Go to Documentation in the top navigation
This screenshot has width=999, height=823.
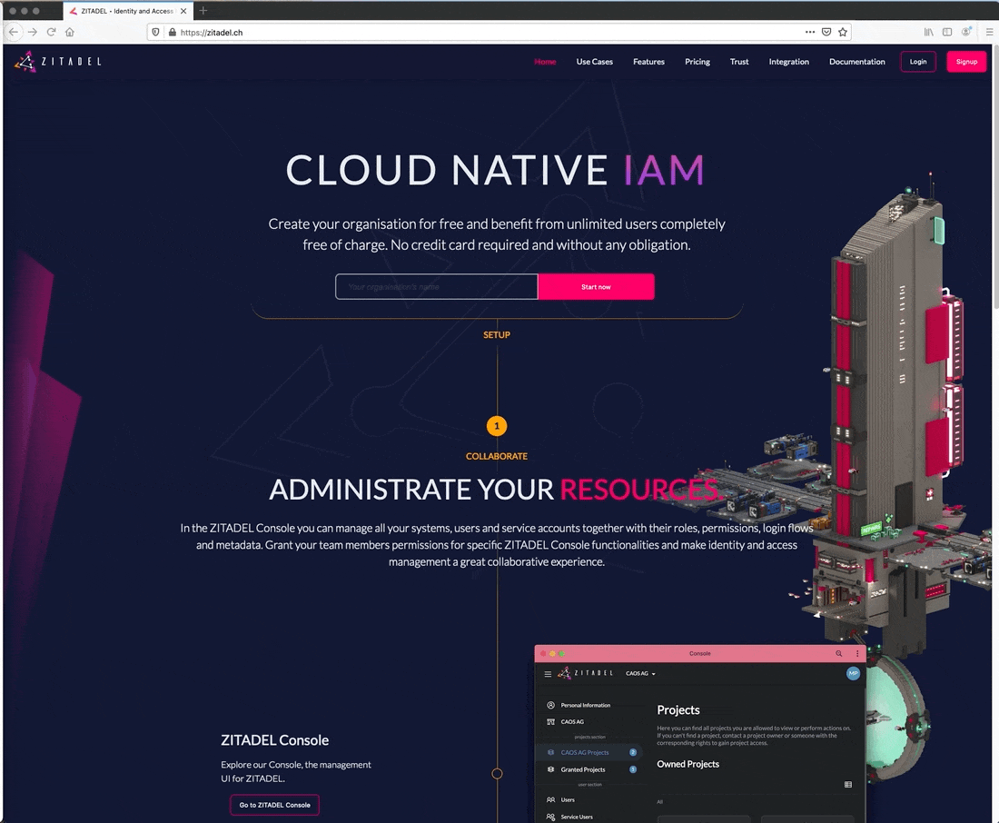pos(856,62)
